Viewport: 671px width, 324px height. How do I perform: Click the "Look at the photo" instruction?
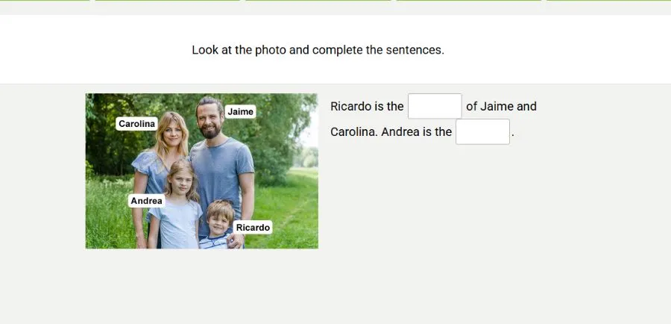pos(318,51)
